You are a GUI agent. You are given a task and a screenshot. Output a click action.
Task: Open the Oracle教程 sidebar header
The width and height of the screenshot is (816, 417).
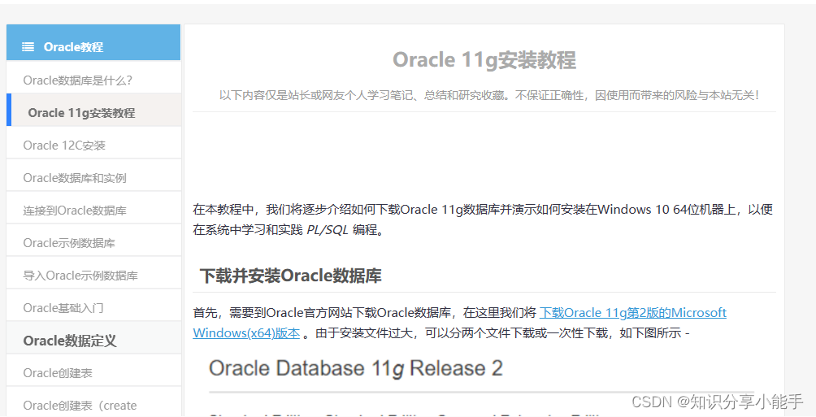click(93, 42)
